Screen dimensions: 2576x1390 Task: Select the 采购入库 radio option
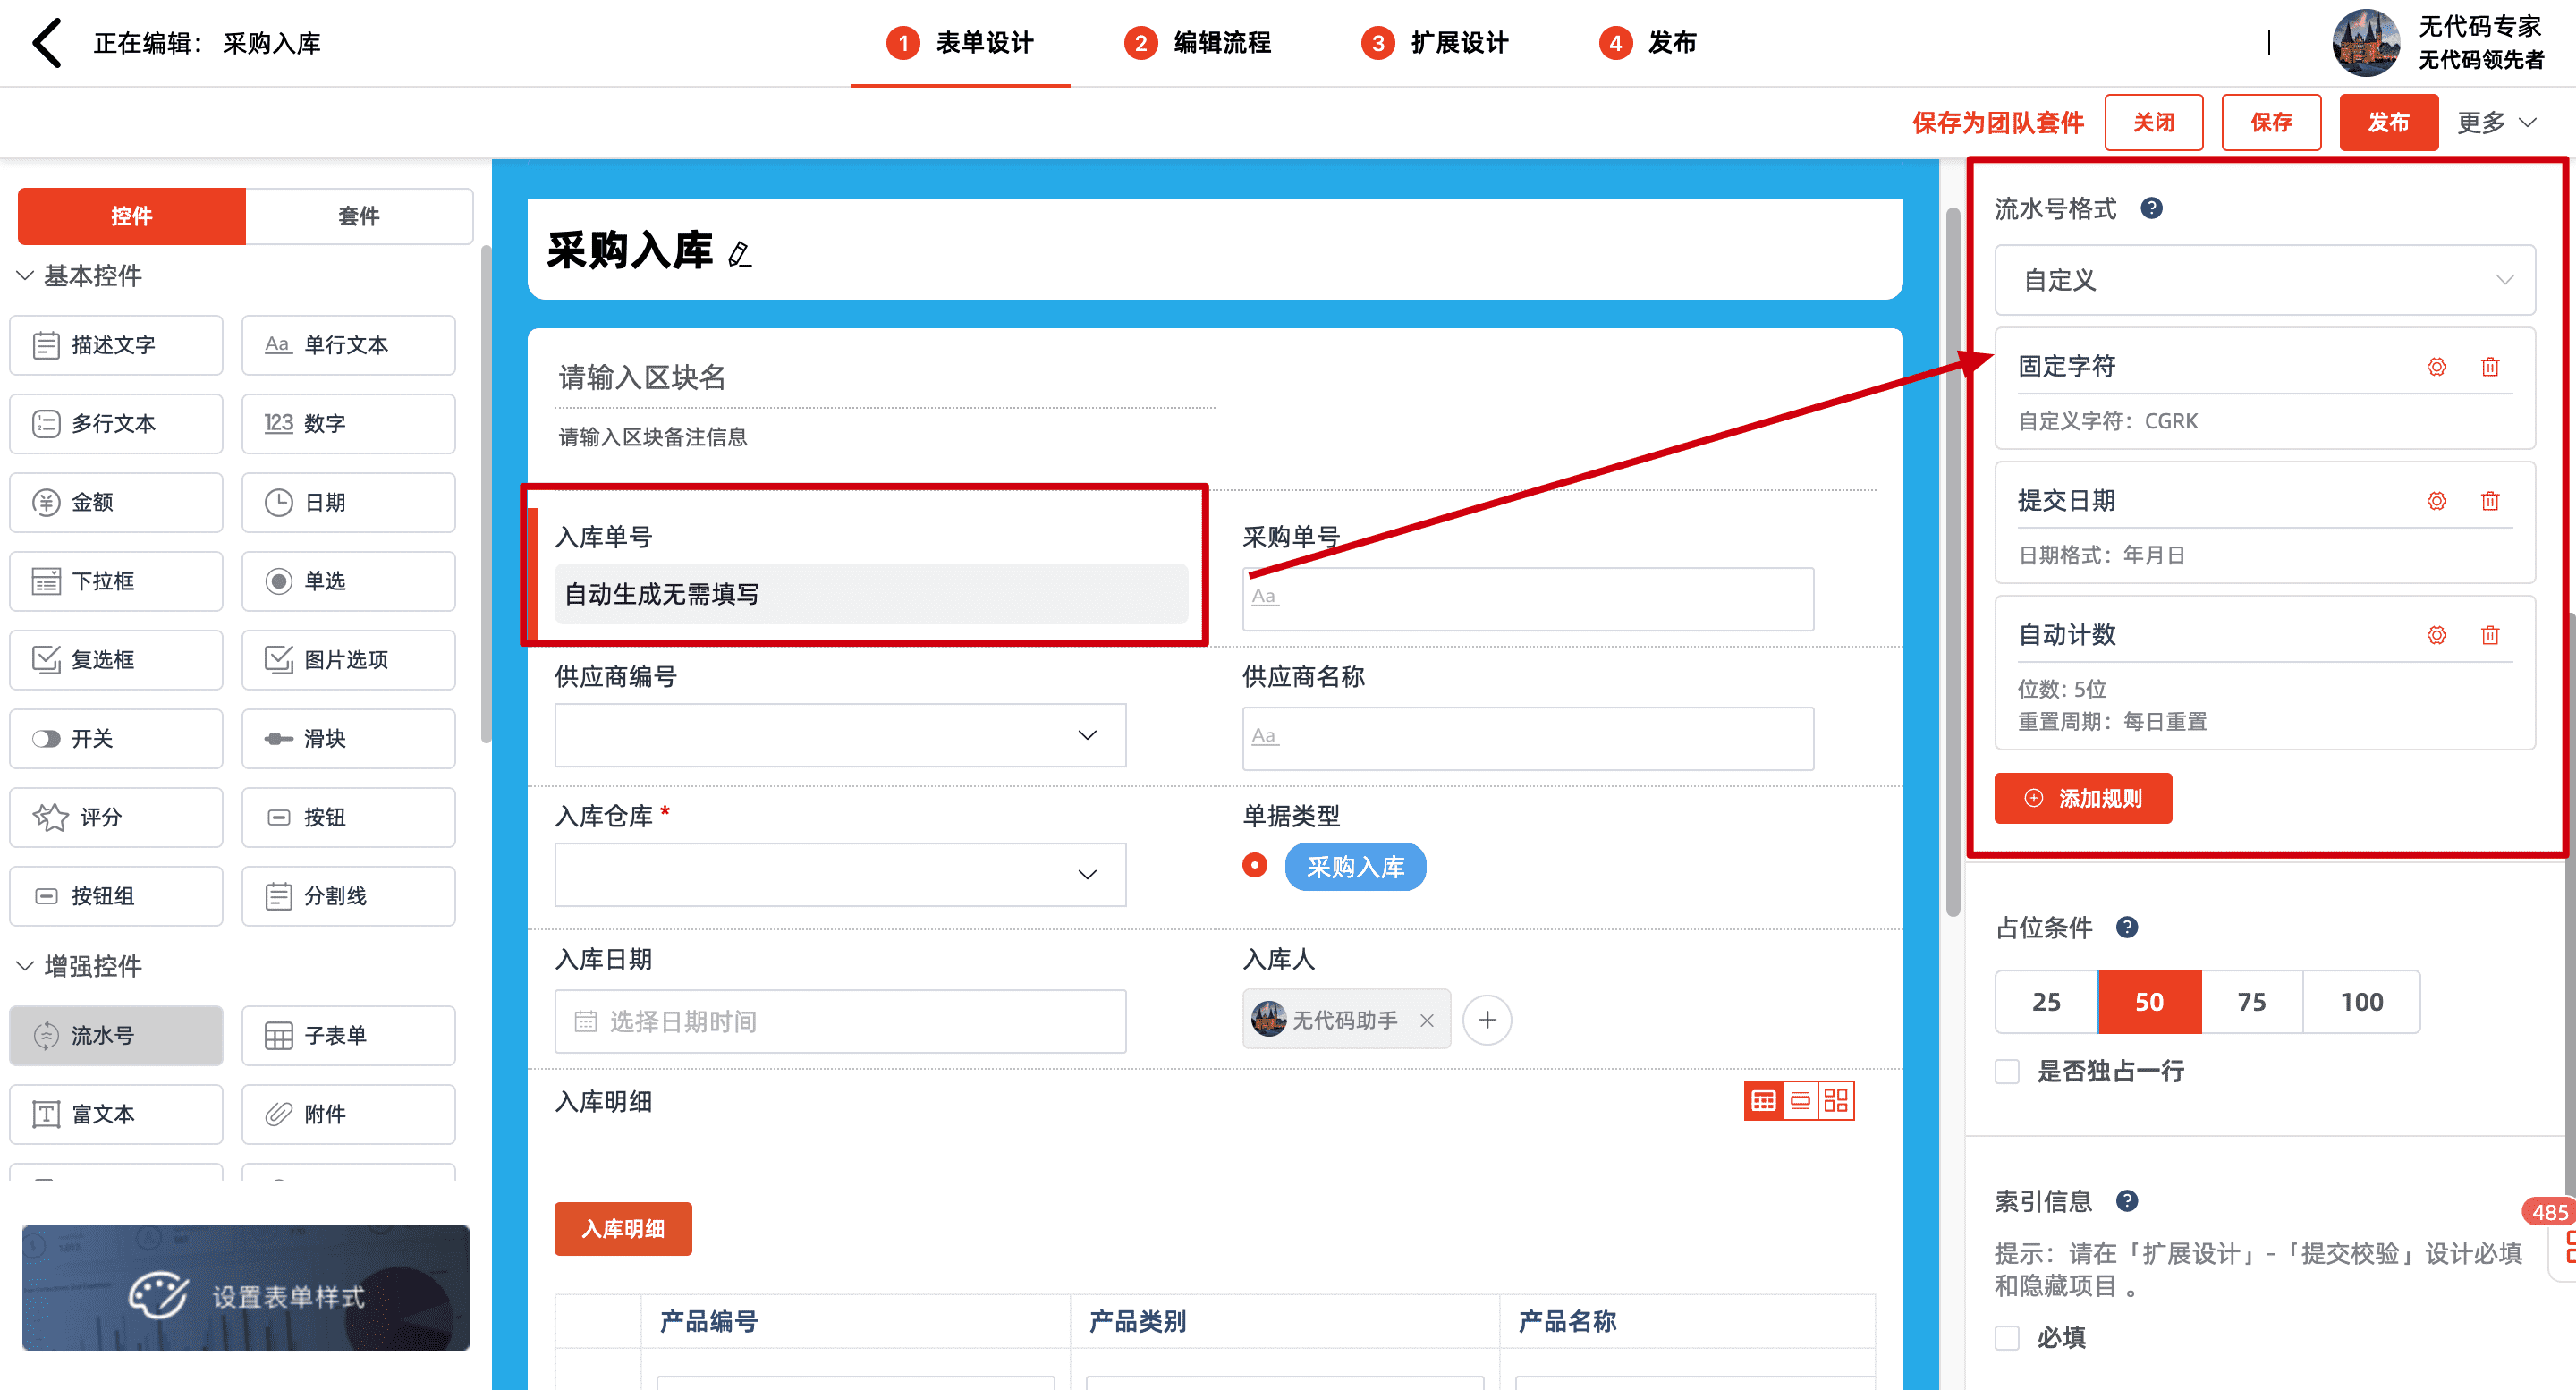pos(1255,865)
